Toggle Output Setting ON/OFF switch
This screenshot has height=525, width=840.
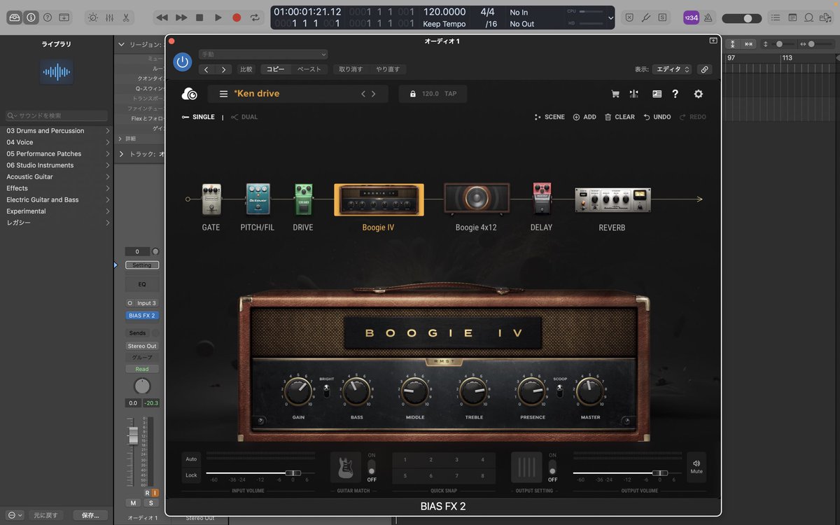point(553,467)
